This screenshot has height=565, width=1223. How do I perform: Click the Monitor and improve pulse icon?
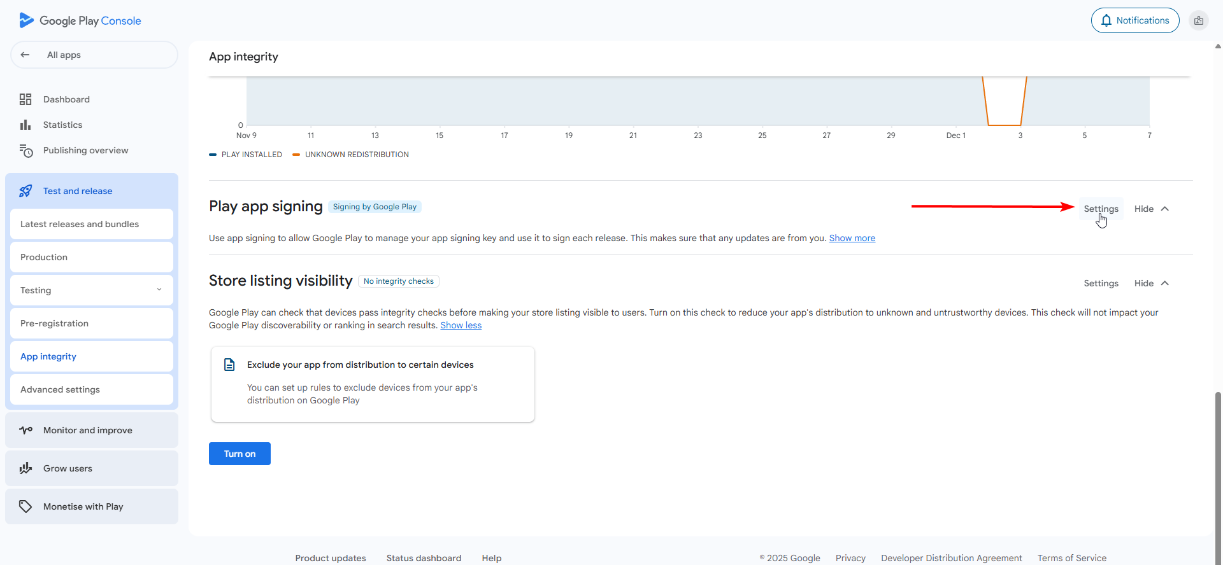click(25, 430)
